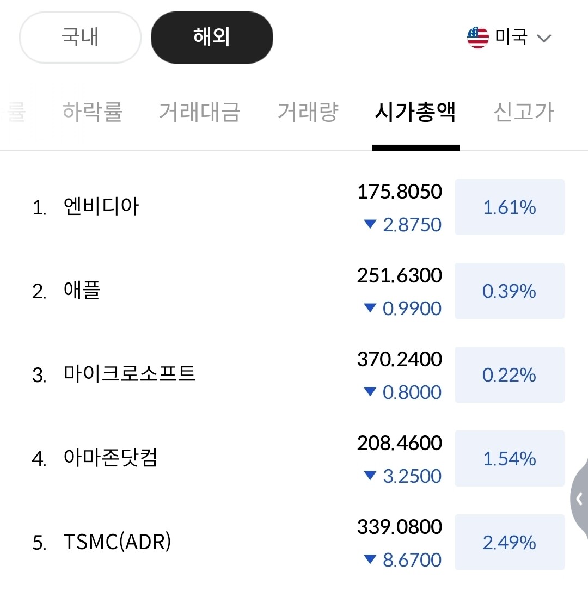Tap the 2.49% change badge

tap(510, 543)
